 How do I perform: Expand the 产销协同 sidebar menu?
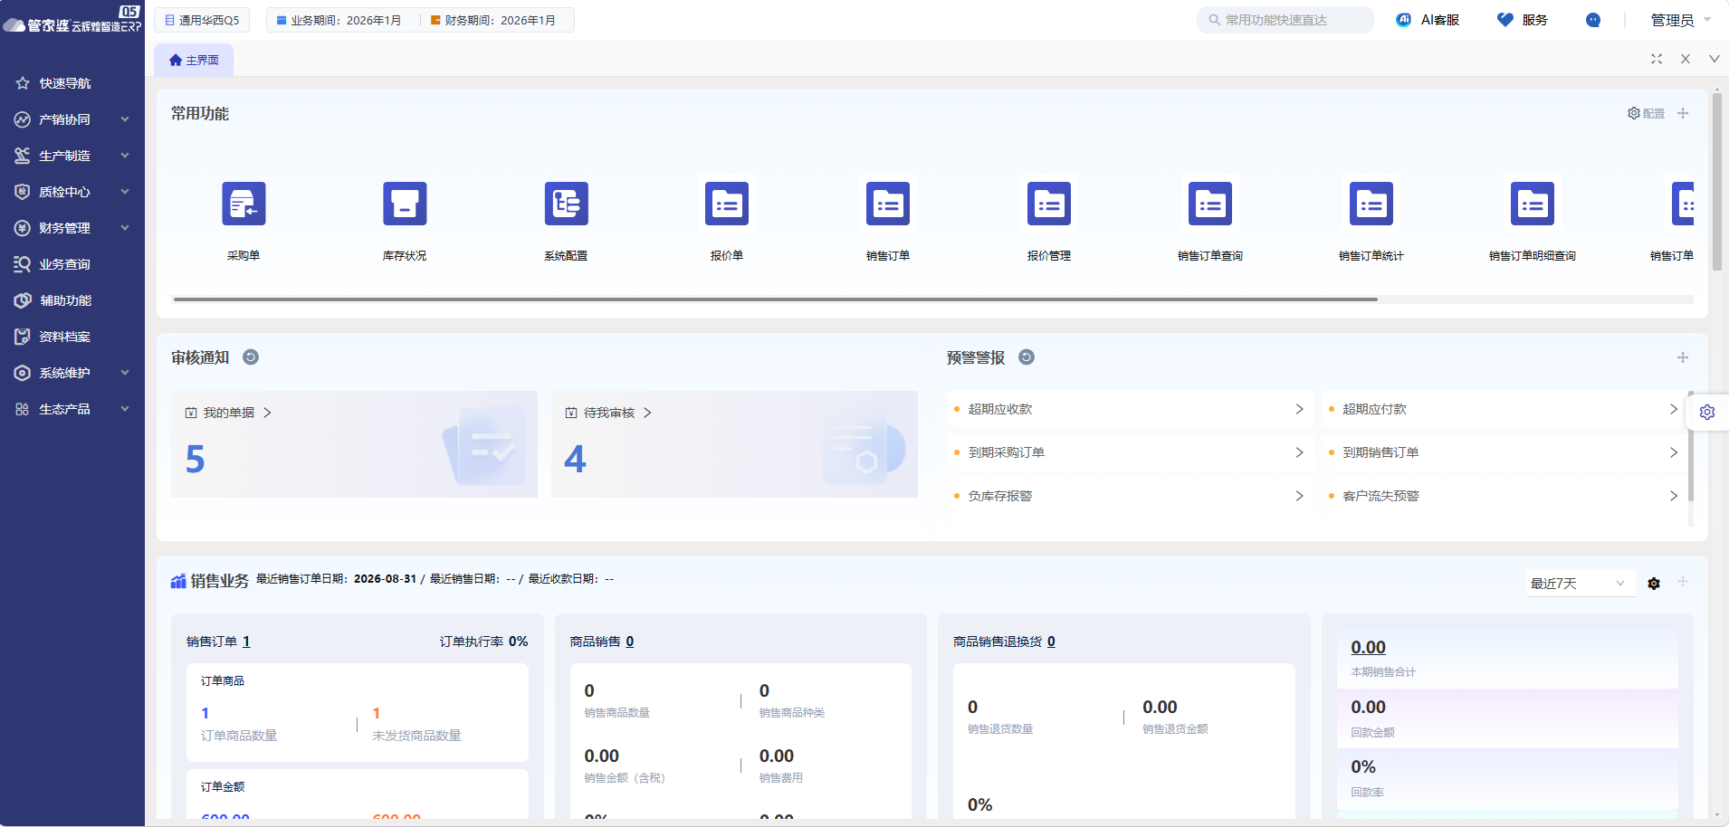pyautogui.click(x=72, y=119)
